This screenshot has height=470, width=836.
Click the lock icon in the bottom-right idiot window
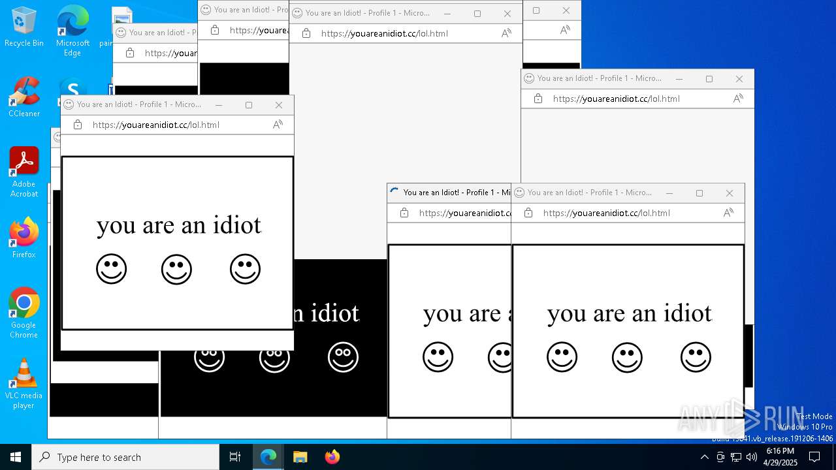click(x=528, y=213)
